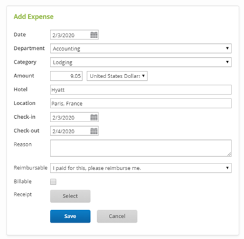Viewport: 244px width, 239px height.
Task: Open the United States Dollars currency dropdown
Action: pos(117,76)
